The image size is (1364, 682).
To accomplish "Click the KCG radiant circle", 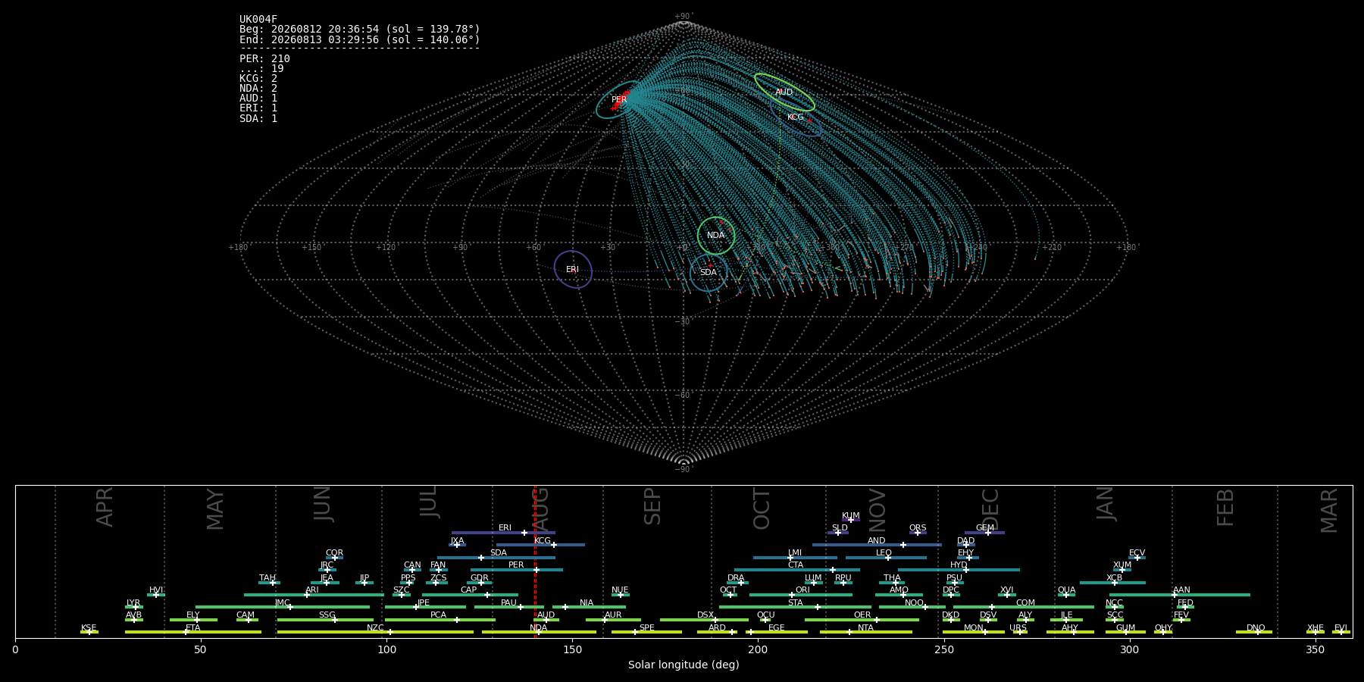I will click(x=796, y=117).
